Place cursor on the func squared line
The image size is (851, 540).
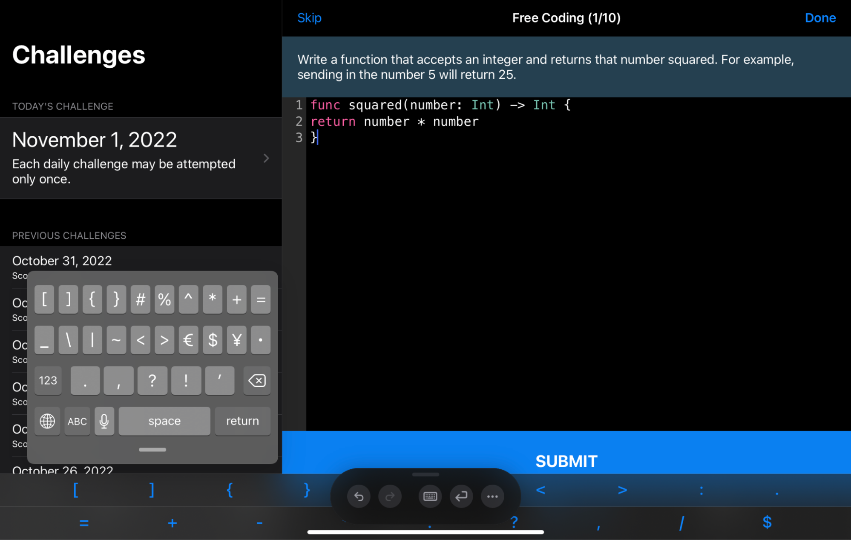point(440,105)
